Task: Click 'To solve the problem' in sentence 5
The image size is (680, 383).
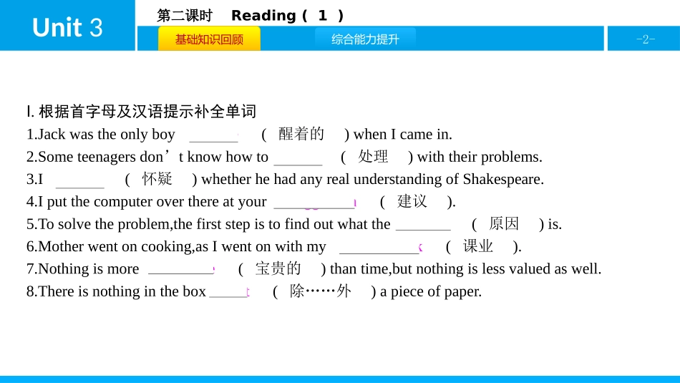Action: click(x=105, y=224)
